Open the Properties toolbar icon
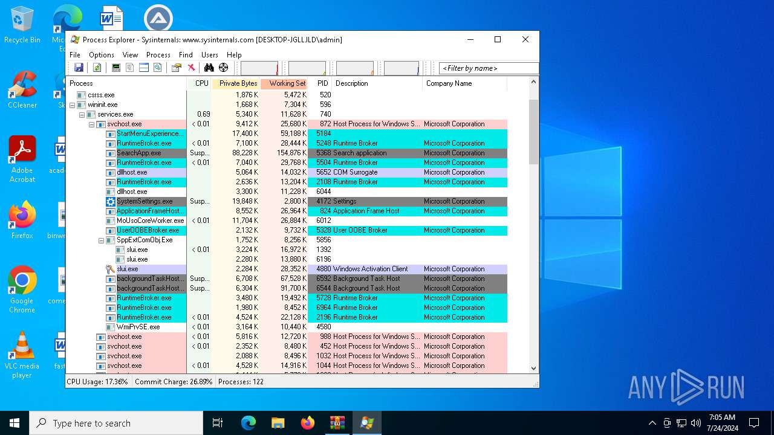 (x=177, y=68)
